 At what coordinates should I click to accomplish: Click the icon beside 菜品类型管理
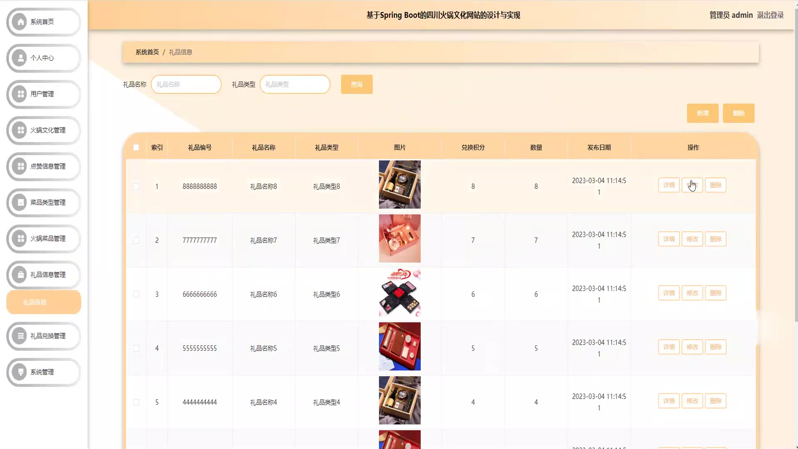20,202
